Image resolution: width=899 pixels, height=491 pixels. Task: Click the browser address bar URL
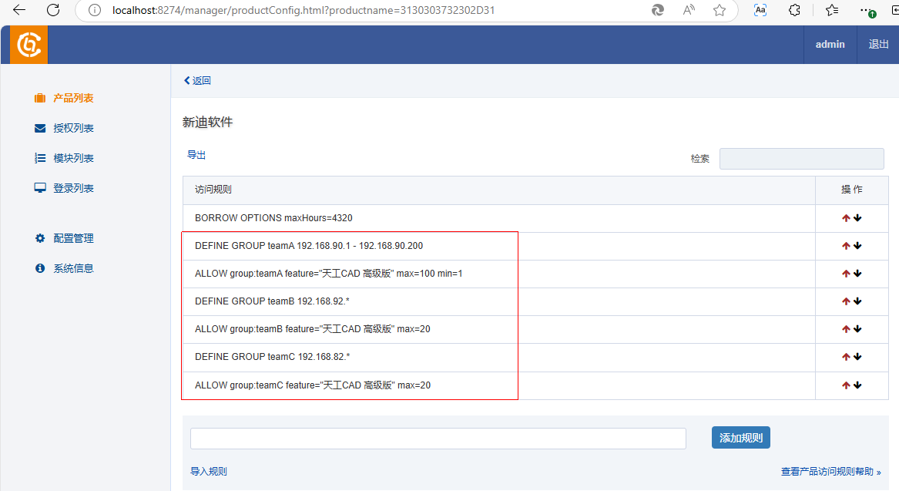[304, 10]
